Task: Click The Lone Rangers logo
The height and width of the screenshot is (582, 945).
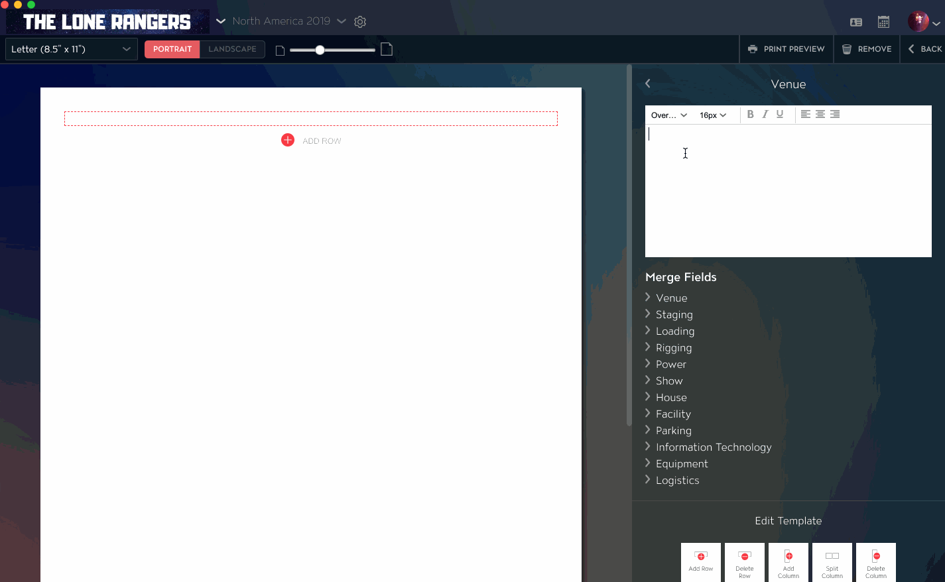Action: coord(107,22)
